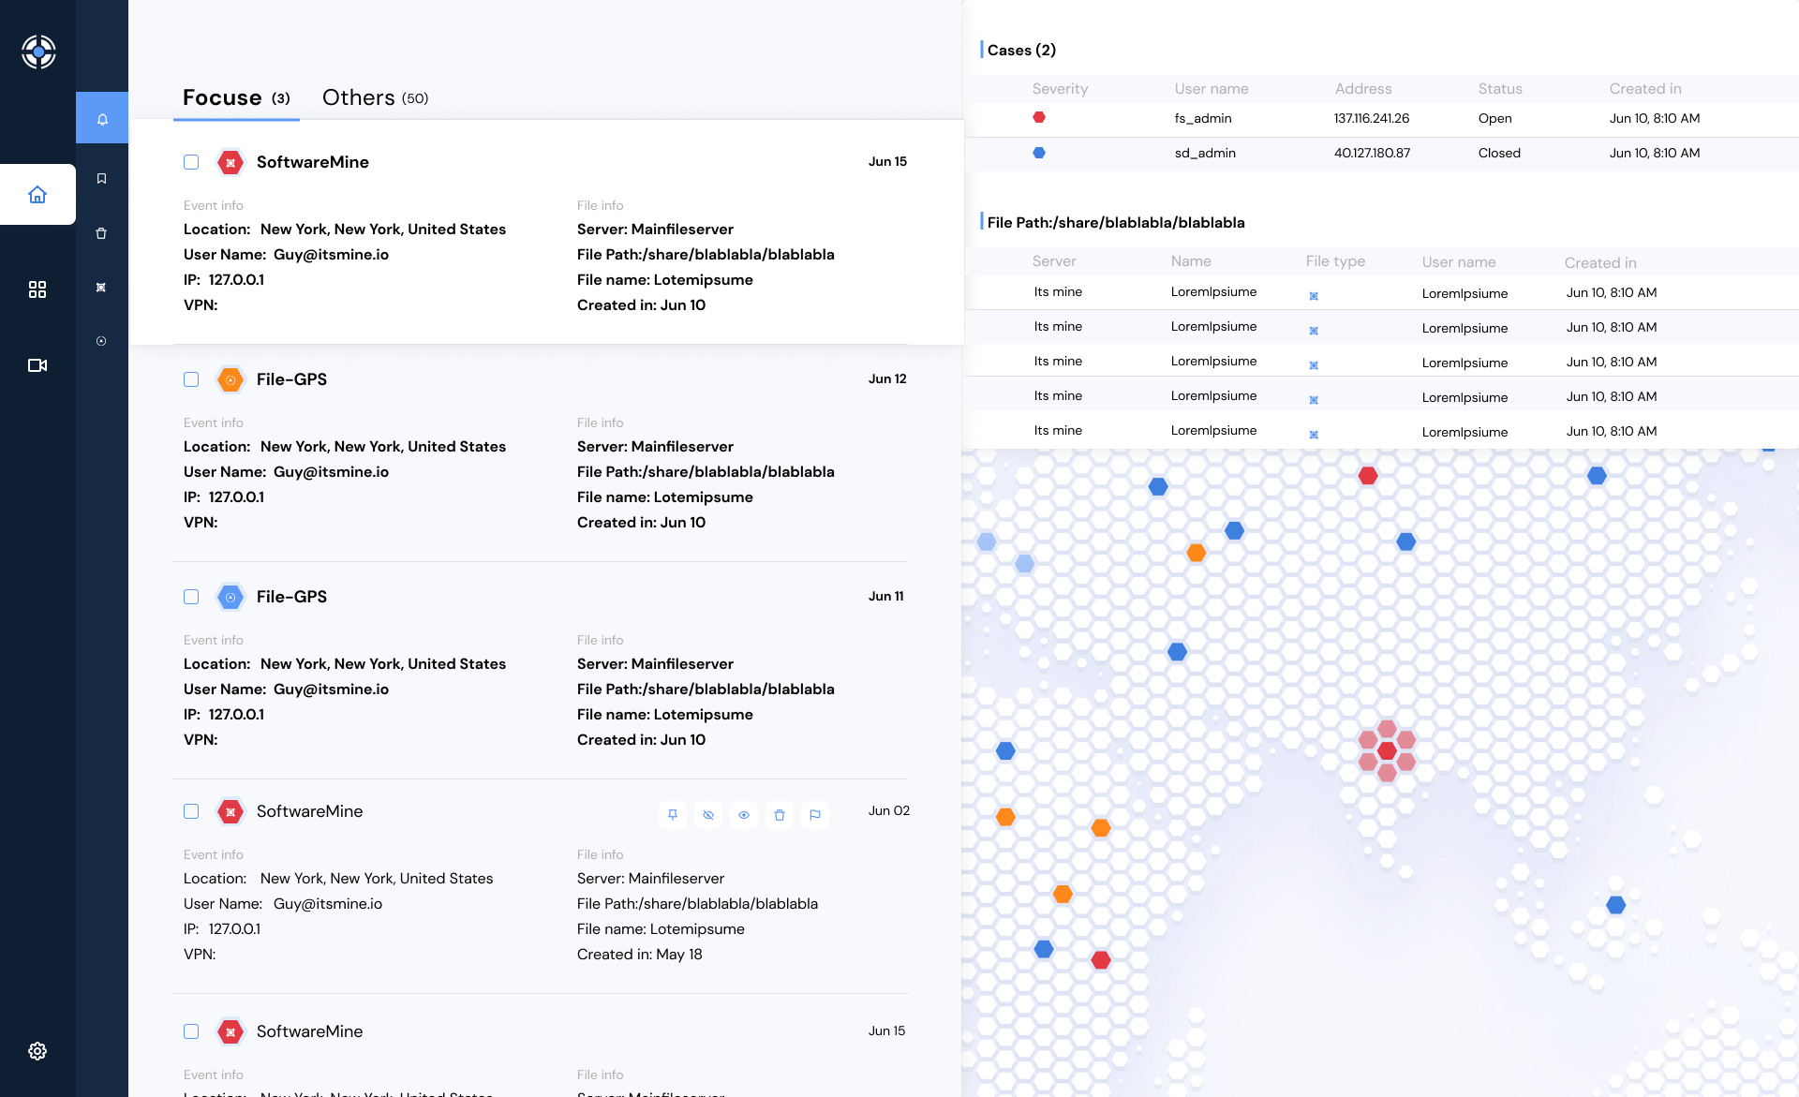Show the Jun 02 event using eye icon
This screenshot has height=1097, width=1799.
pos(744,815)
